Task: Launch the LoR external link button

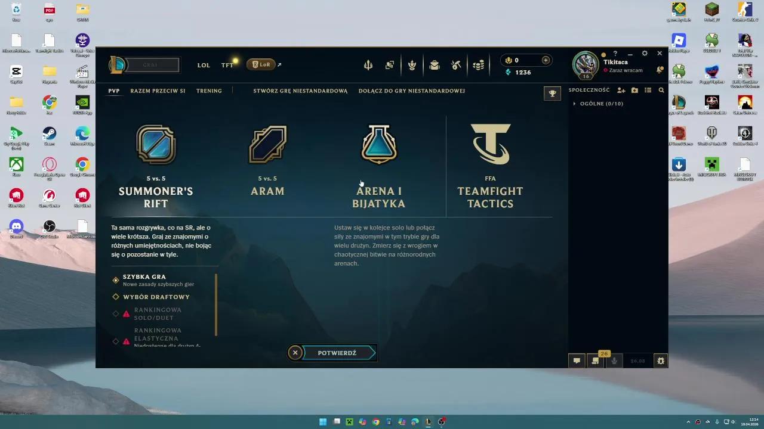Action: 262,64
